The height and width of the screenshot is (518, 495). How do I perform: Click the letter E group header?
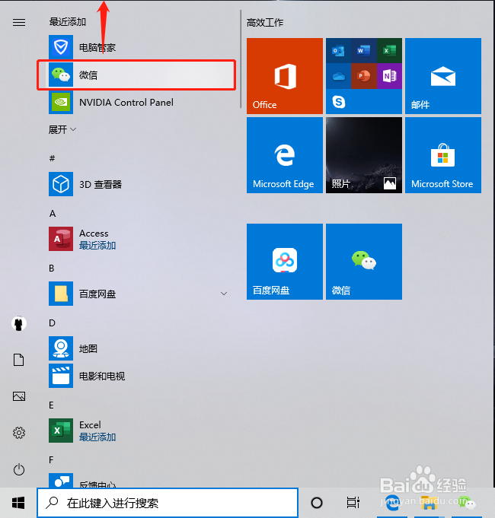(x=51, y=405)
